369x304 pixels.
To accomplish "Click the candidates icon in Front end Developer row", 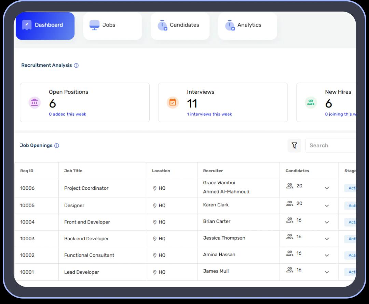I will point(289,220).
